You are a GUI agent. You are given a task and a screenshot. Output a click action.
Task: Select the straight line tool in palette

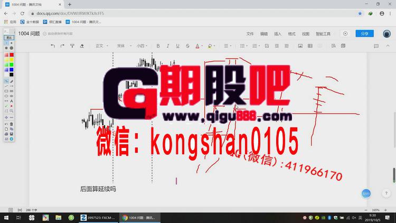click(6, 86)
